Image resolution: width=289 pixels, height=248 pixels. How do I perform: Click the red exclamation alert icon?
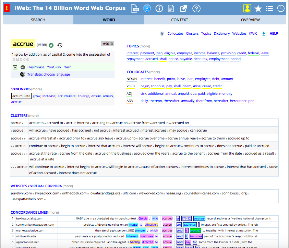tap(7, 8)
